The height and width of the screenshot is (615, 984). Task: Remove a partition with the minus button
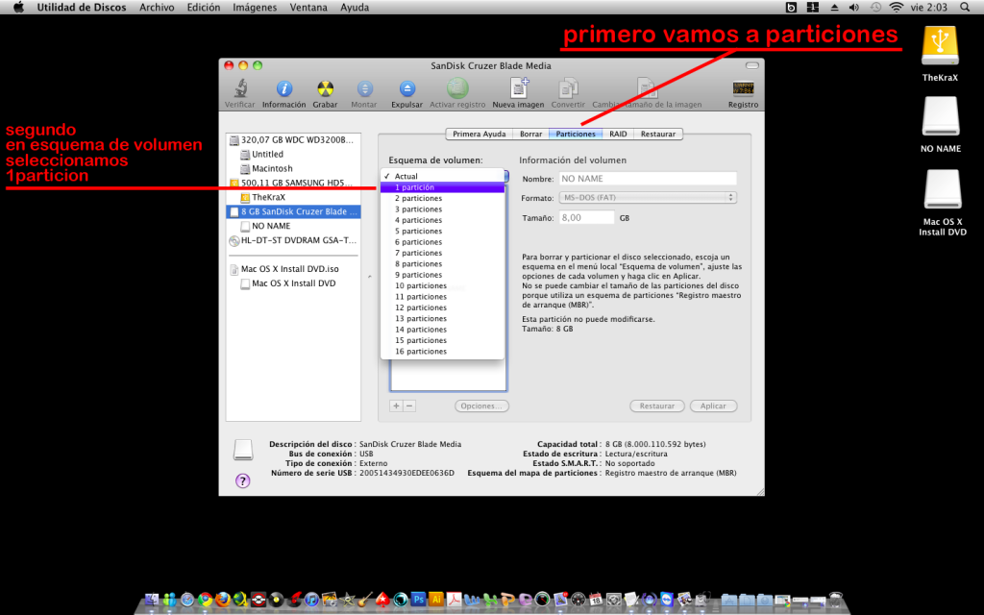409,406
